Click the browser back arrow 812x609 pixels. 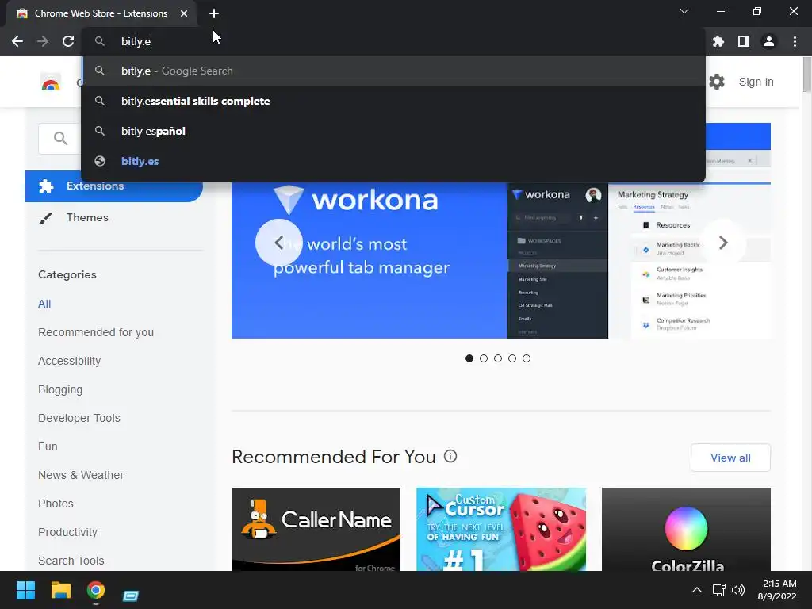[x=17, y=41]
